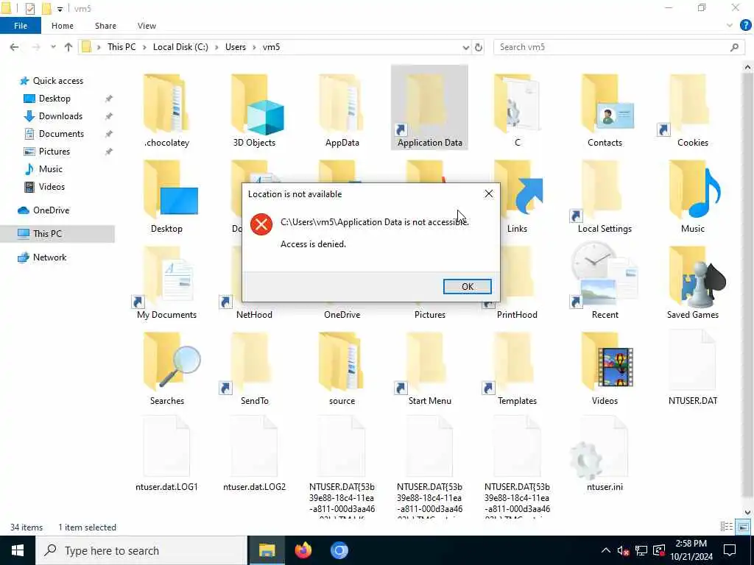The height and width of the screenshot is (565, 754).
Task: Open Firefox from the taskbar
Action: coord(303,550)
